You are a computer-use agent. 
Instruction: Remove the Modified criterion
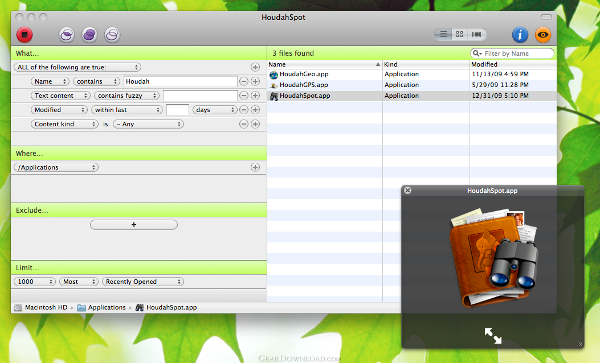244,110
